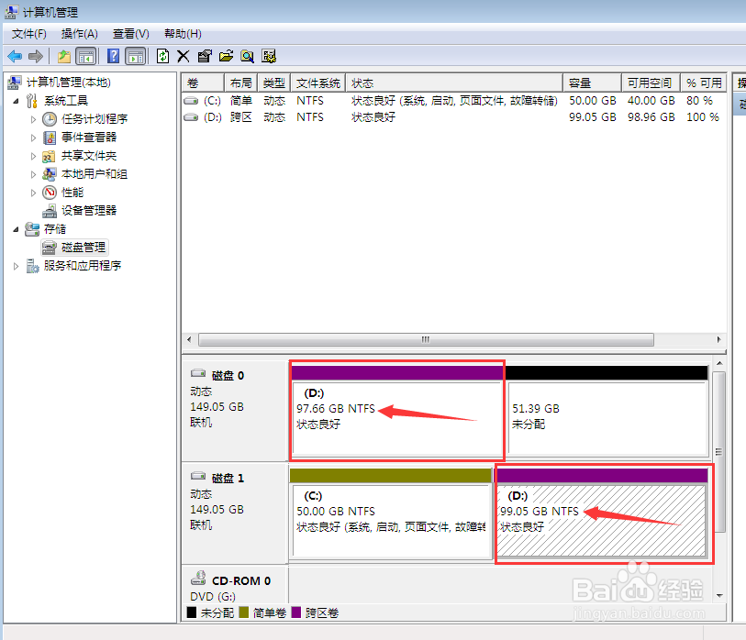Click the disk map vertical scrollbar thumb
Screen dimensions: 746x640
pos(719,452)
